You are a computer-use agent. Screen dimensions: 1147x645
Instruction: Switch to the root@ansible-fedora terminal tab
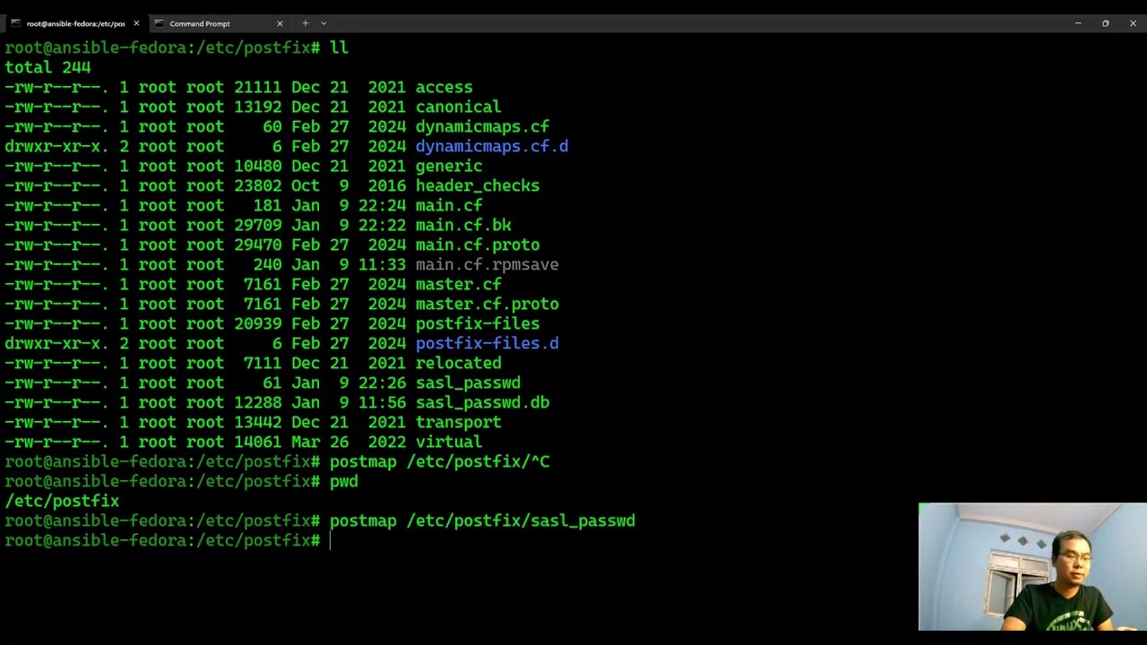tap(73, 23)
